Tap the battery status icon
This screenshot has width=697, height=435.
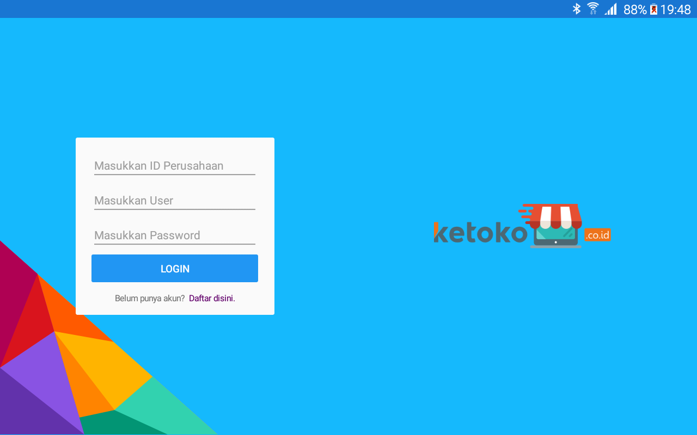pyautogui.click(x=654, y=9)
